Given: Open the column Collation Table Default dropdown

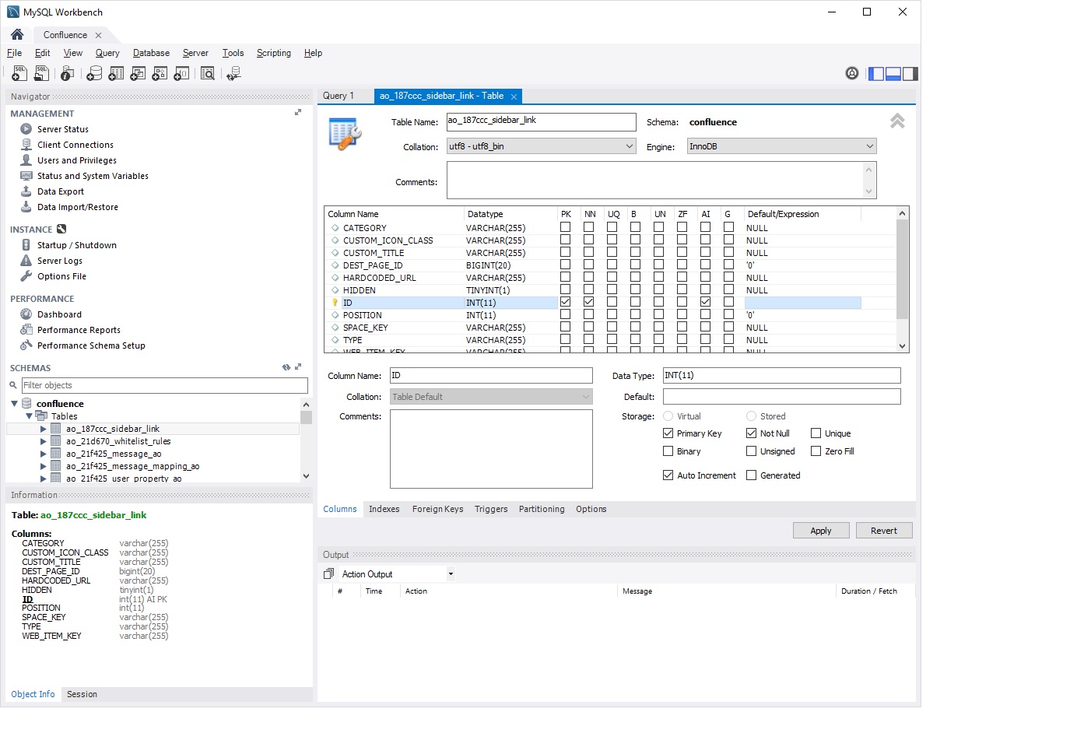Looking at the screenshot, I should coord(491,397).
